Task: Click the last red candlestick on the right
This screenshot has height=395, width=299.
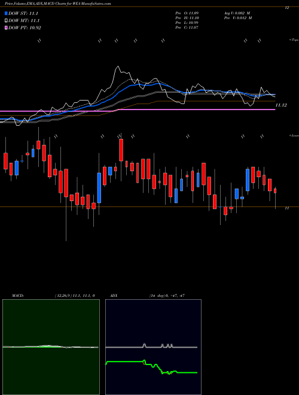Action: pyautogui.click(x=275, y=191)
